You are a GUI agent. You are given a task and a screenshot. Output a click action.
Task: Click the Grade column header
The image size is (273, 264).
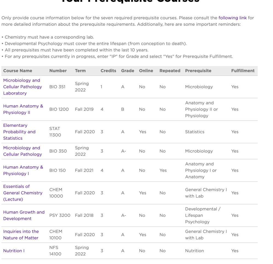pos(127,71)
